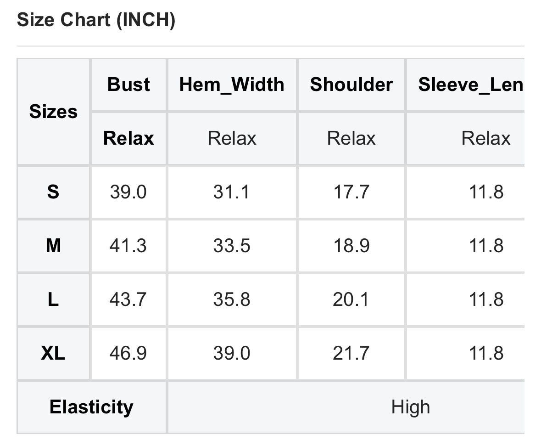Click the Sizes header cell
541x446 pixels.
(x=53, y=112)
